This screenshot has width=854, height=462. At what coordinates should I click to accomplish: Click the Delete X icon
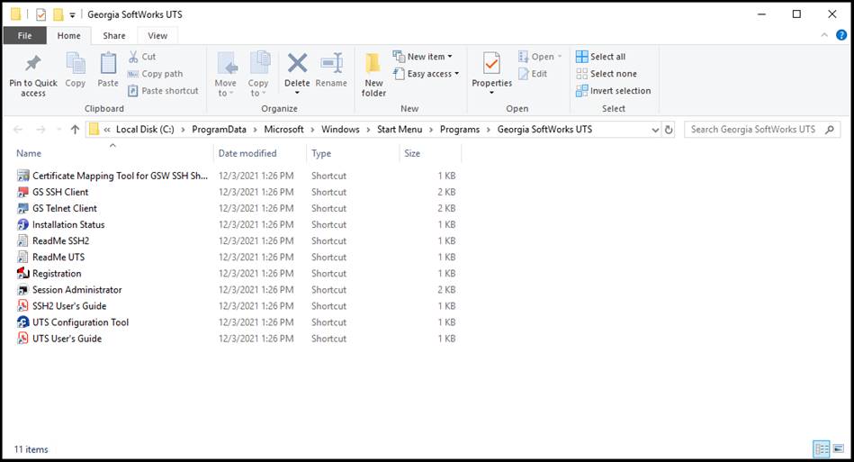pos(297,63)
